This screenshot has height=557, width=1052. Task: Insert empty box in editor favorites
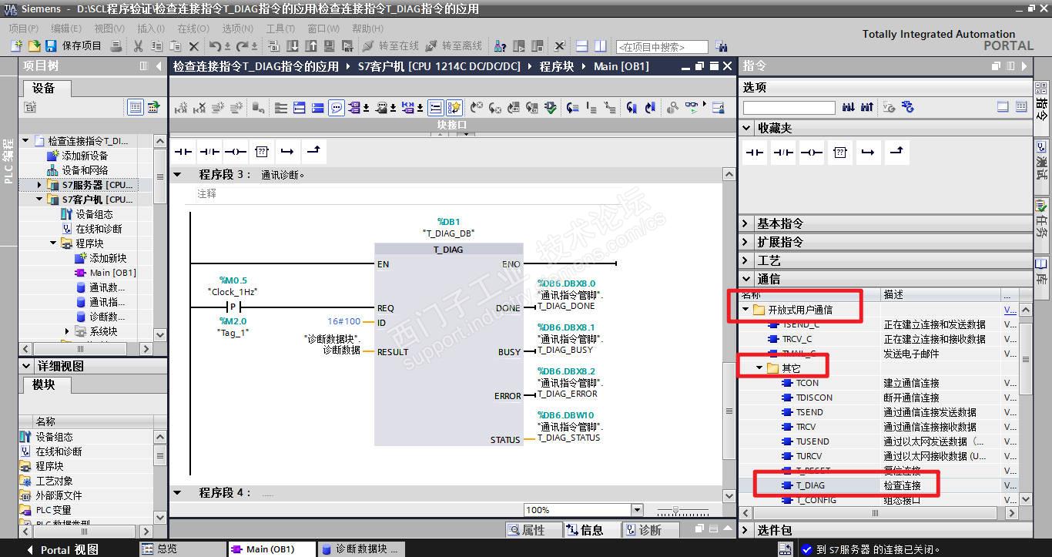pos(262,152)
